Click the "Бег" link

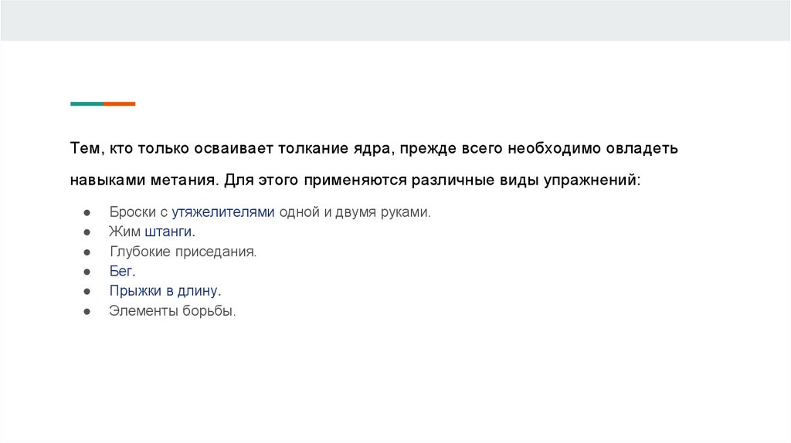click(x=121, y=271)
